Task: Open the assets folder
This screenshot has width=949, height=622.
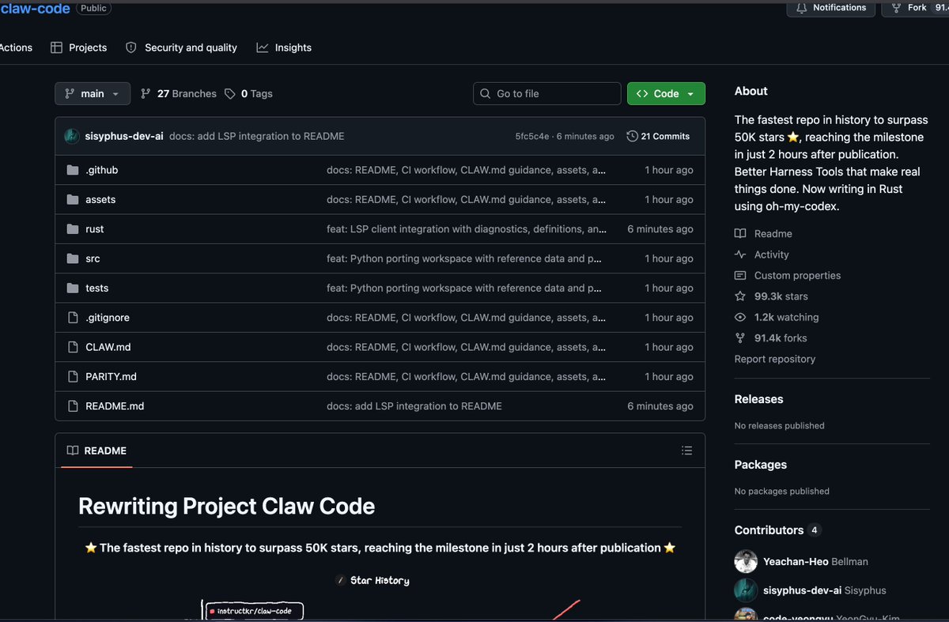Action: click(x=100, y=199)
